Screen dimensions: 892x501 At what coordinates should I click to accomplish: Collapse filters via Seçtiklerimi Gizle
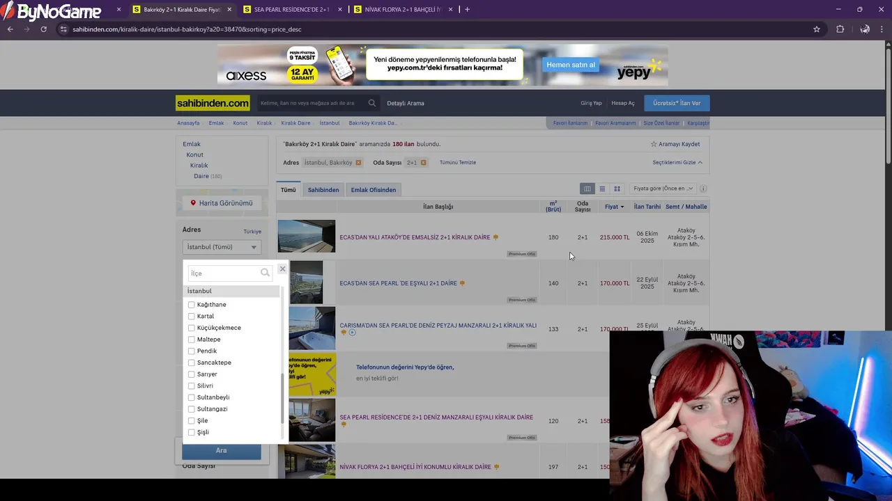point(677,163)
